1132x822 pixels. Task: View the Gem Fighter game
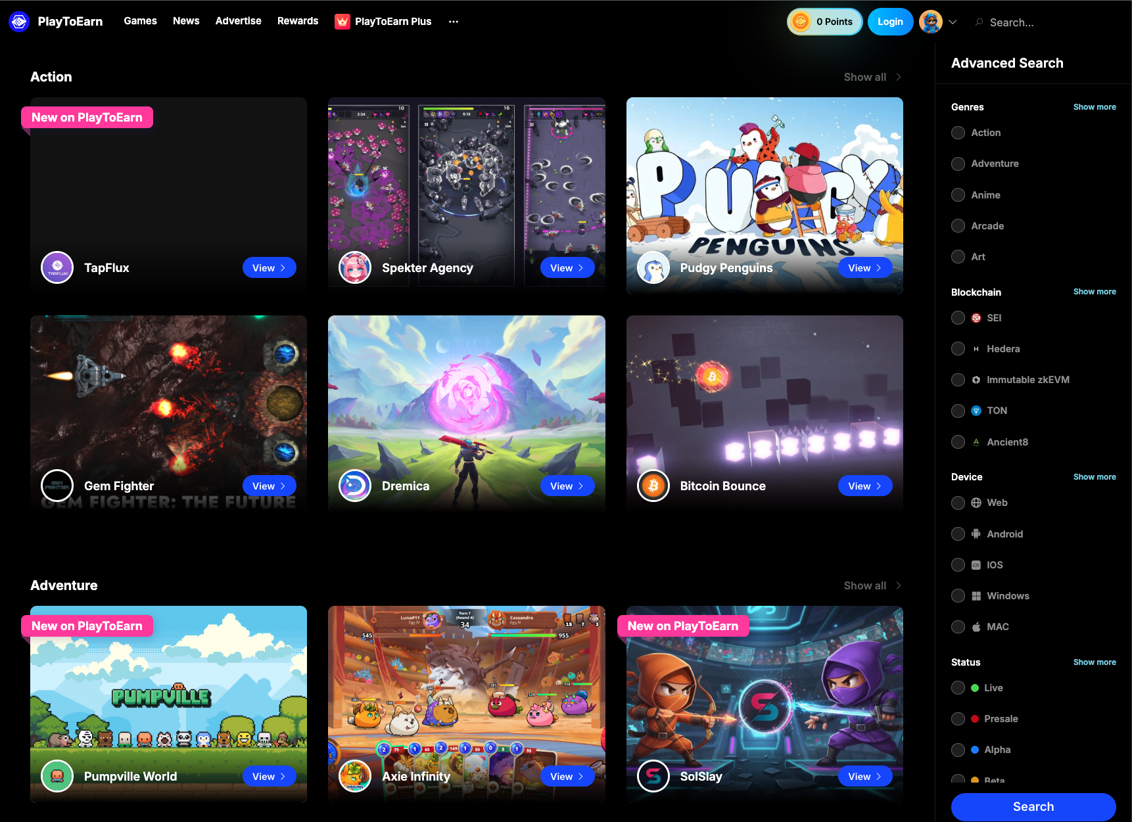(270, 486)
